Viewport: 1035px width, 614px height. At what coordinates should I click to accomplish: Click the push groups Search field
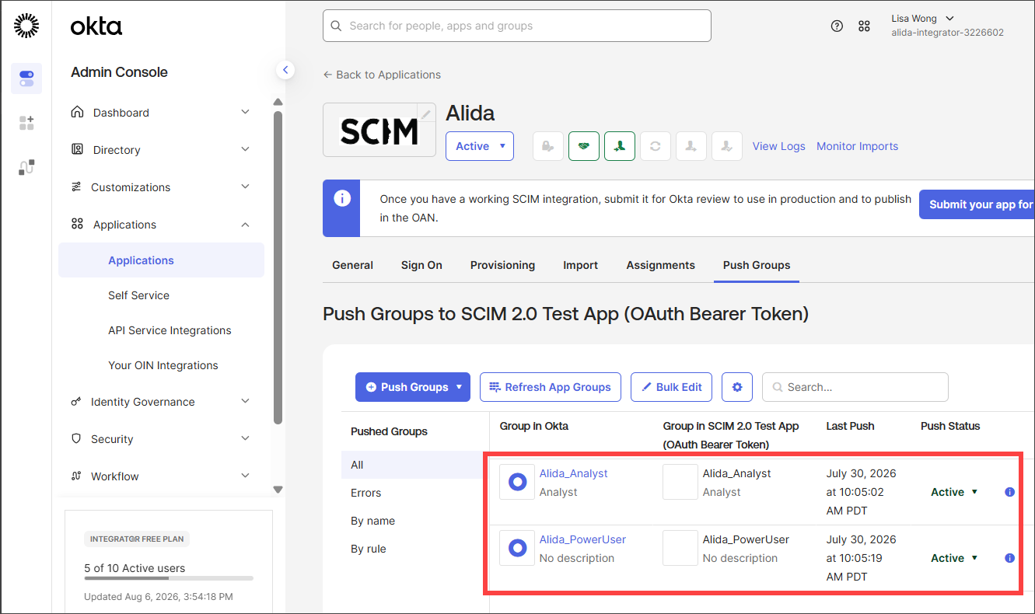855,387
